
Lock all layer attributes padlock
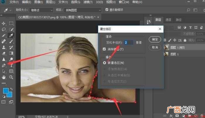point(185,40)
